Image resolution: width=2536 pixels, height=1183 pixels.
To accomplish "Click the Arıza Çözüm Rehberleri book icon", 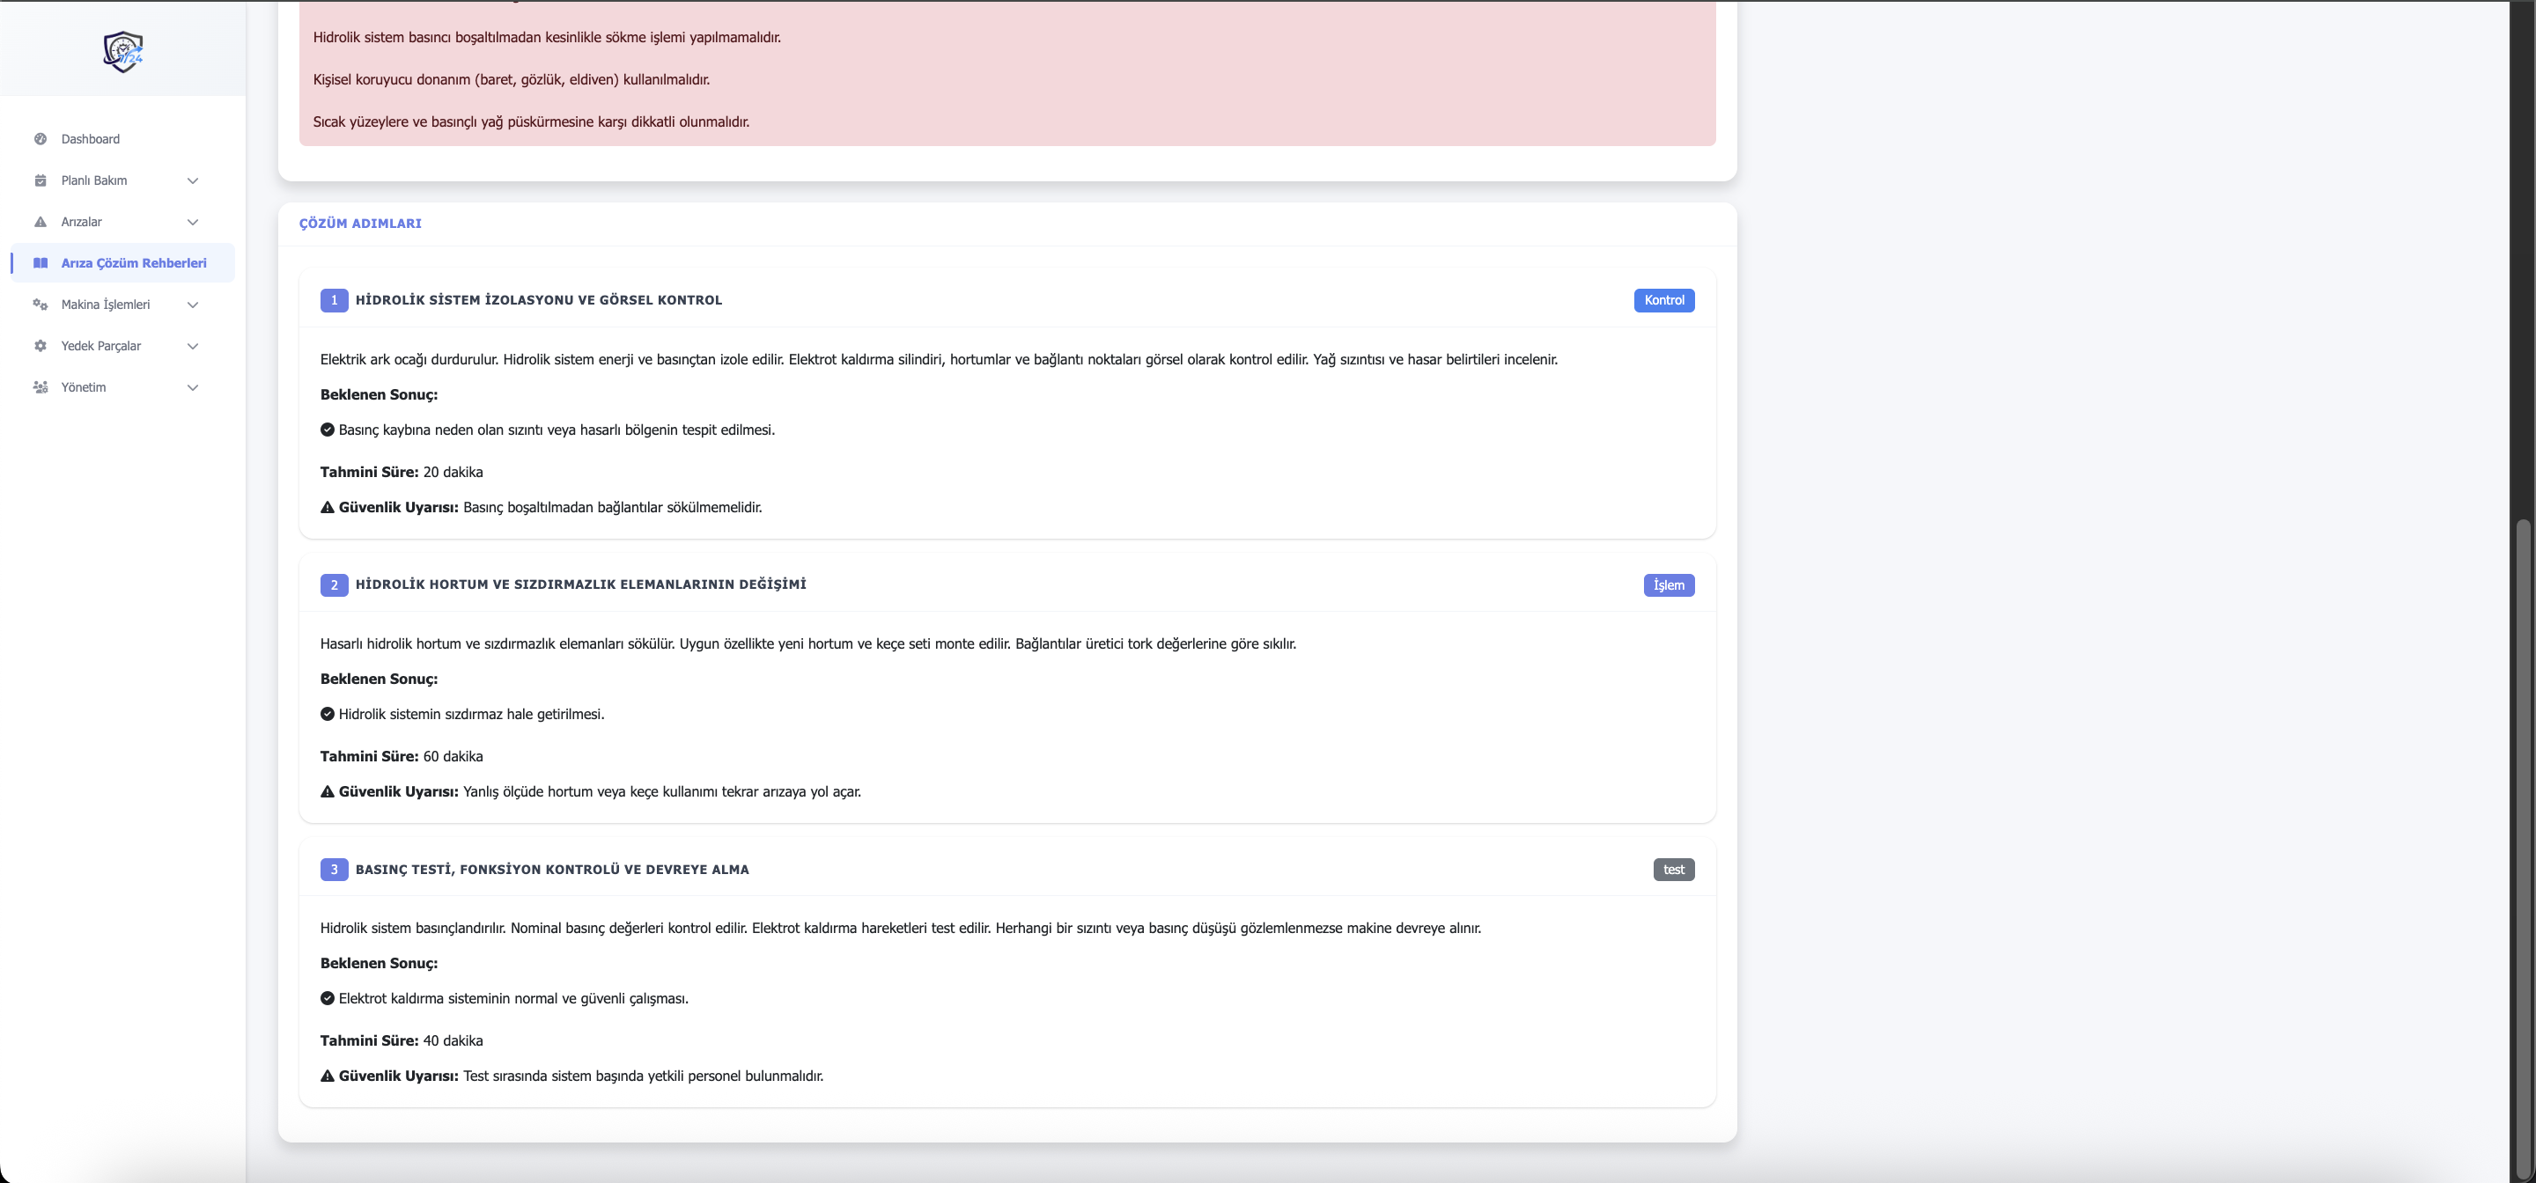I will (x=41, y=263).
